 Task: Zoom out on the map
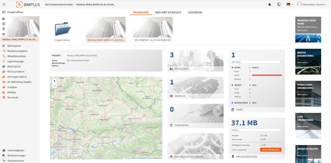pyautogui.click(x=55, y=86)
